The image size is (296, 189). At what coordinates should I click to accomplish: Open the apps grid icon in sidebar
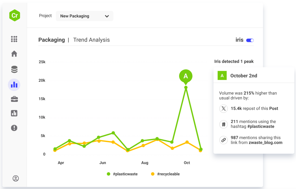click(14, 39)
